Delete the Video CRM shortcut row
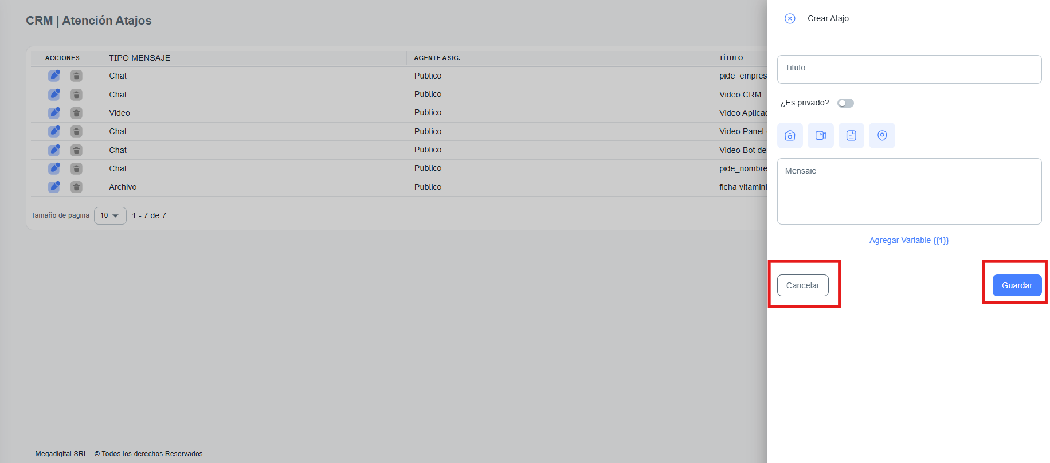The image size is (1050, 463). point(76,95)
